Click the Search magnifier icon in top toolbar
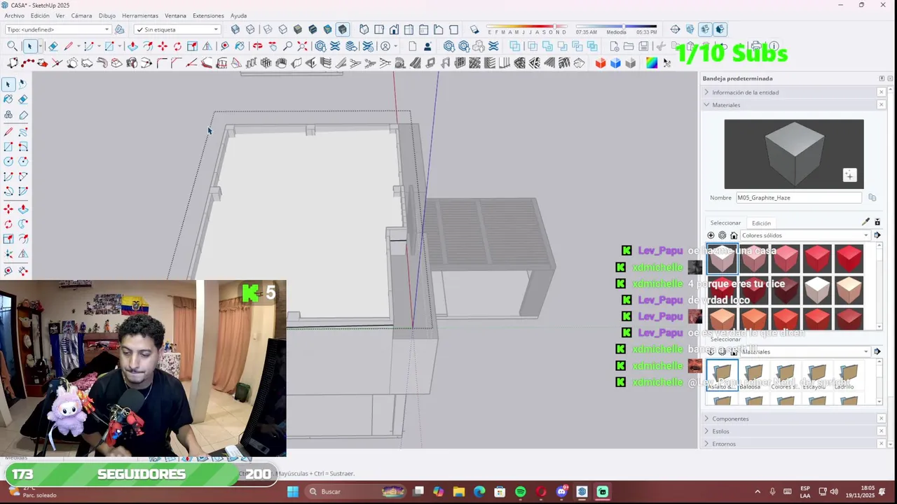 click(x=12, y=46)
